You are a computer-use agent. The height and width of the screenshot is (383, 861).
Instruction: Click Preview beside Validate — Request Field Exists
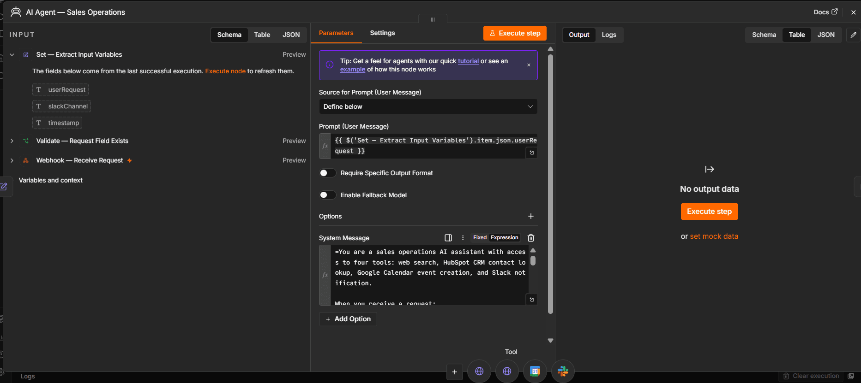pos(294,141)
